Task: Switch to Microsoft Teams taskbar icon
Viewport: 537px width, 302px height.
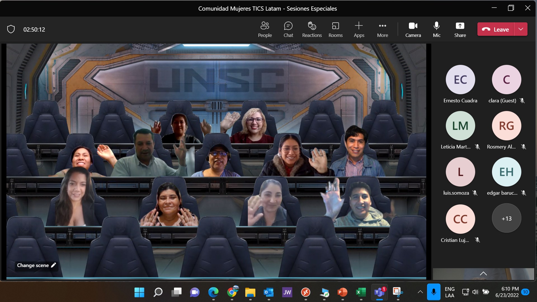Action: tap(380, 292)
